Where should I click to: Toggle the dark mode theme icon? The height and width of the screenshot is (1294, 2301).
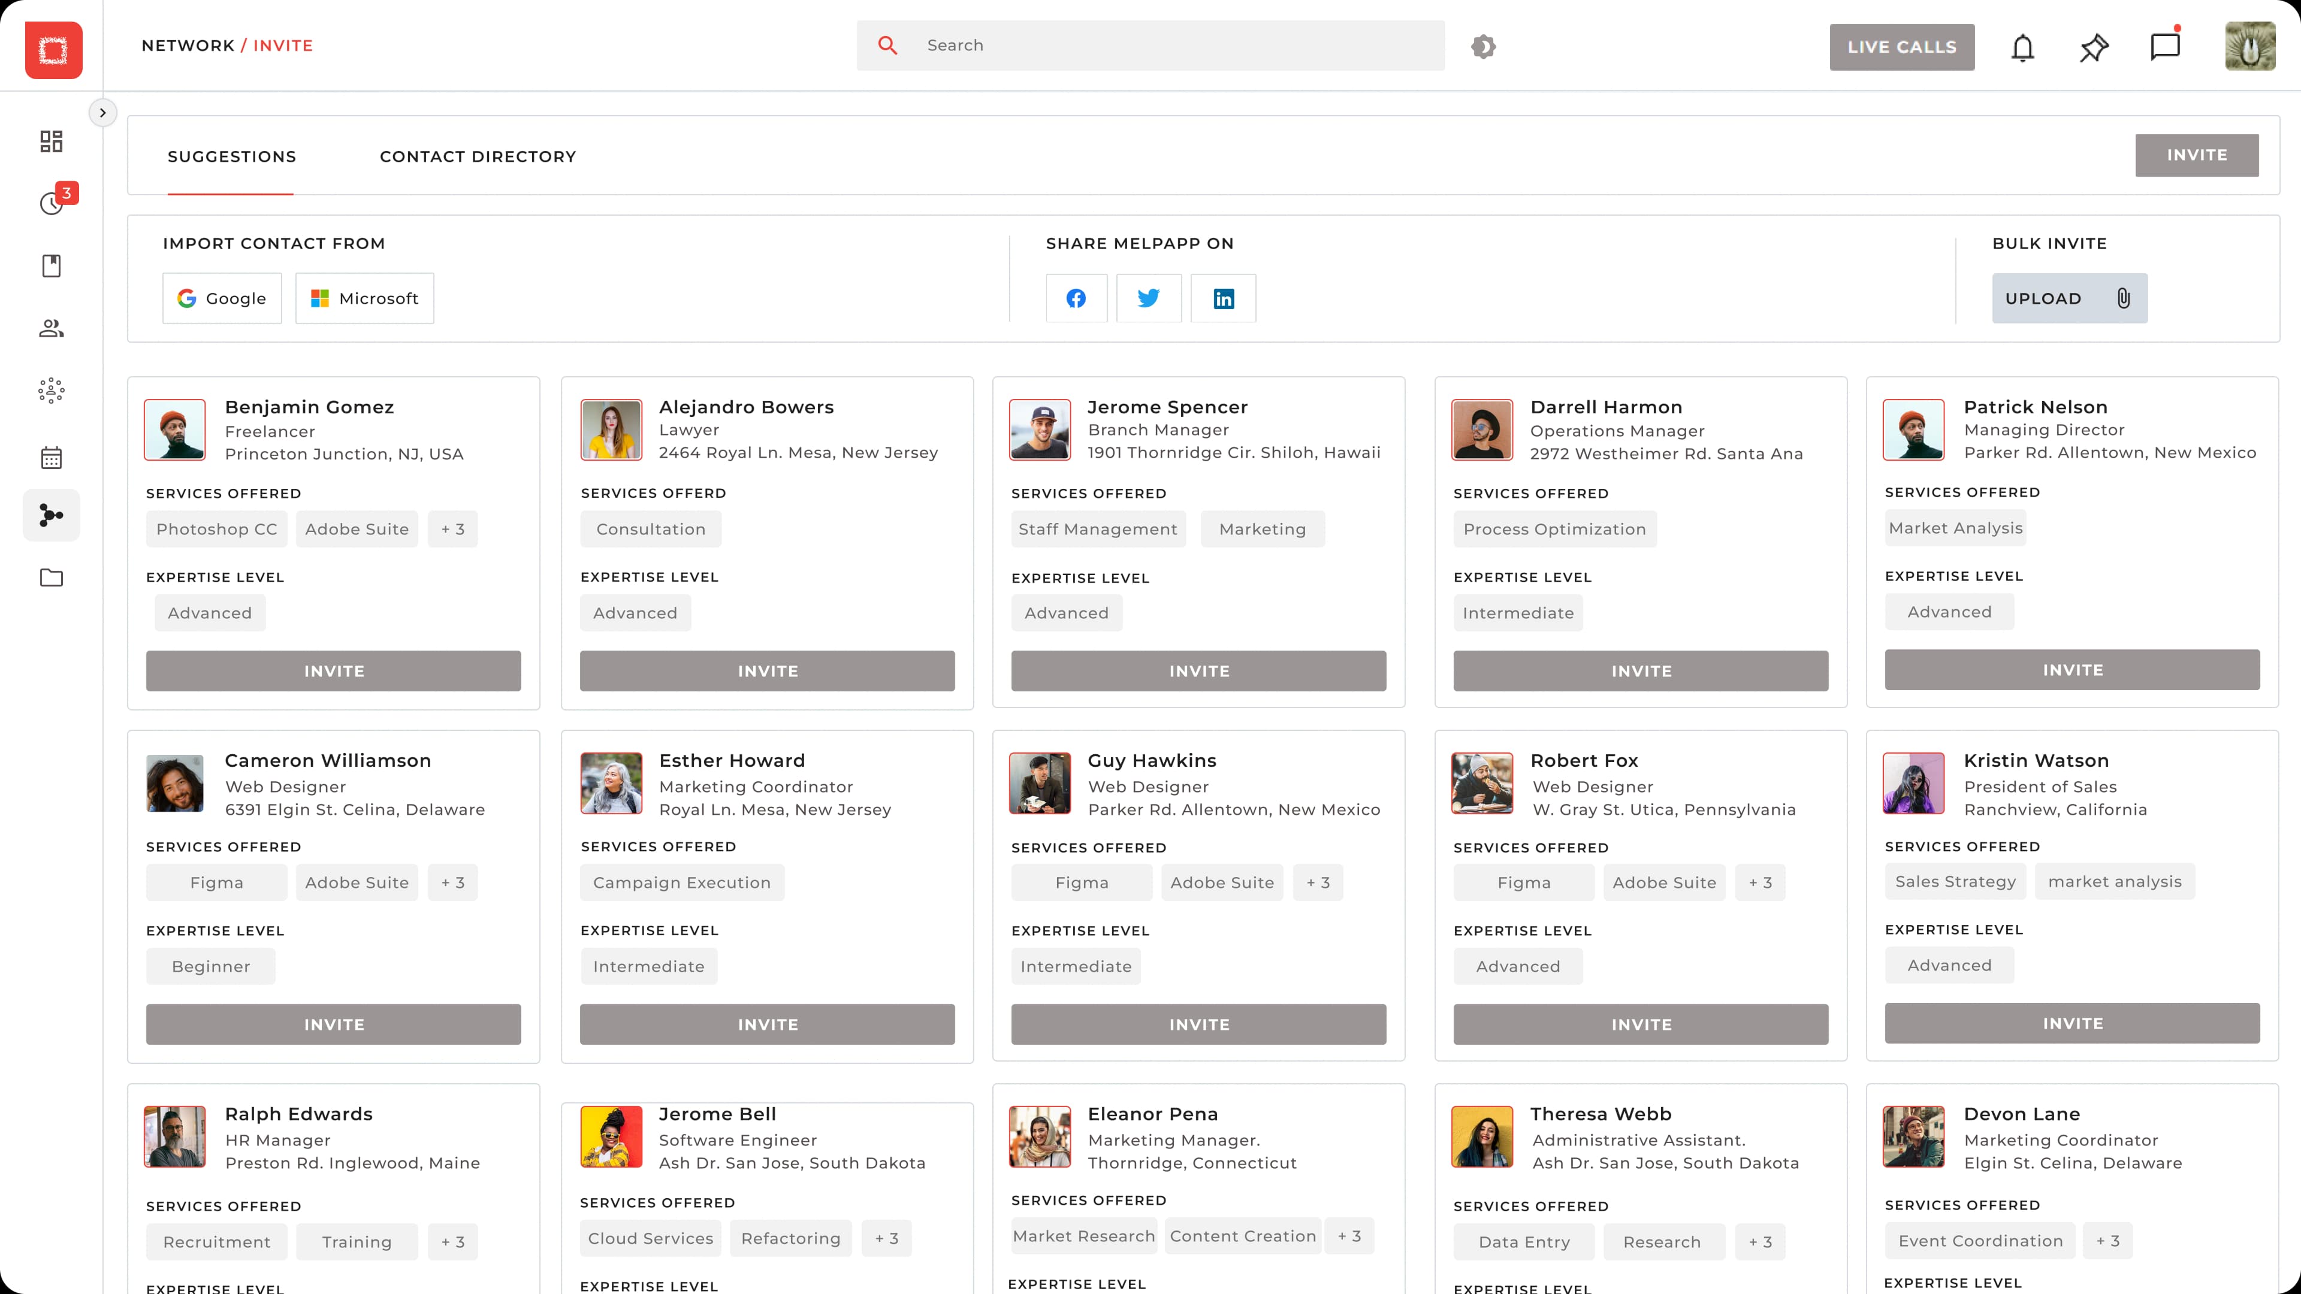tap(1483, 47)
